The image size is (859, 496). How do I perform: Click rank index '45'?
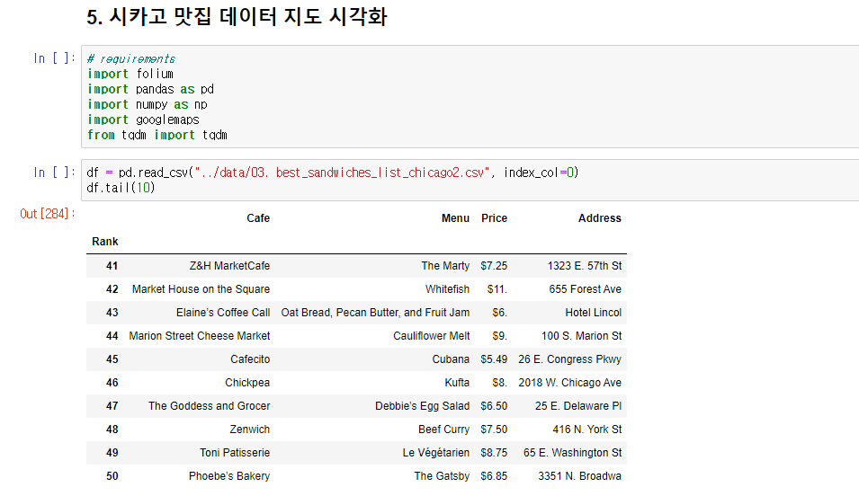pyautogui.click(x=112, y=359)
